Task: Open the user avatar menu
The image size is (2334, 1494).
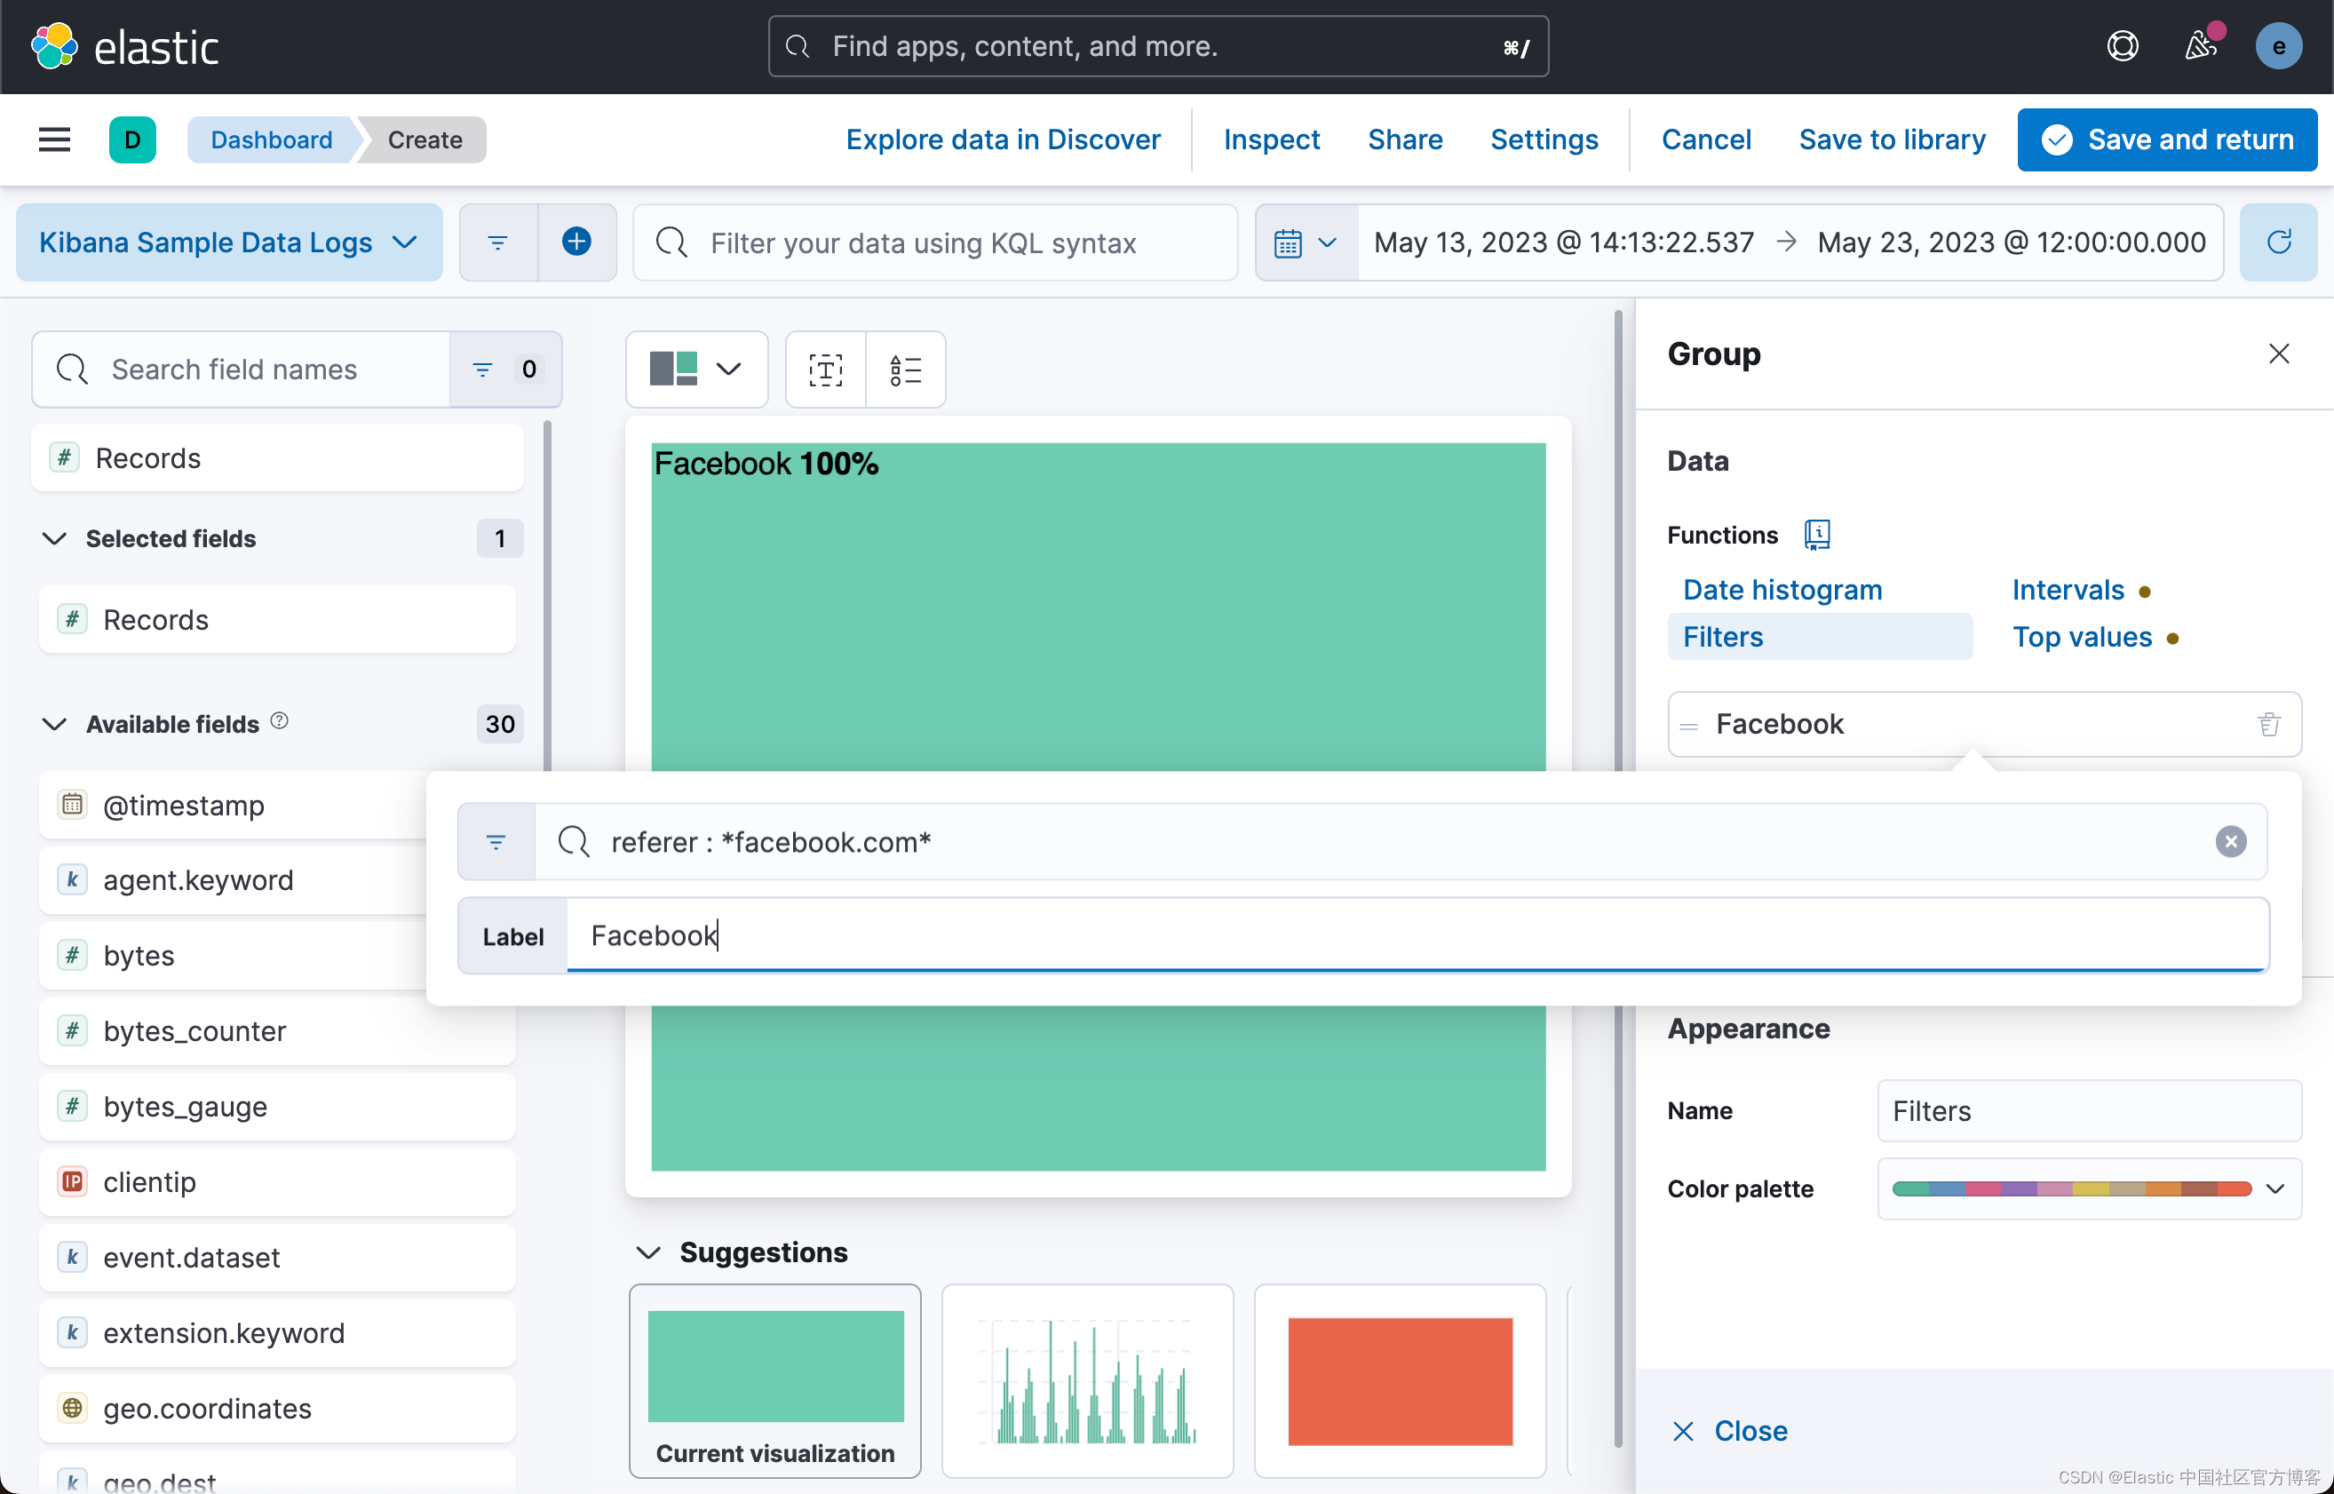Action: coord(2279,45)
